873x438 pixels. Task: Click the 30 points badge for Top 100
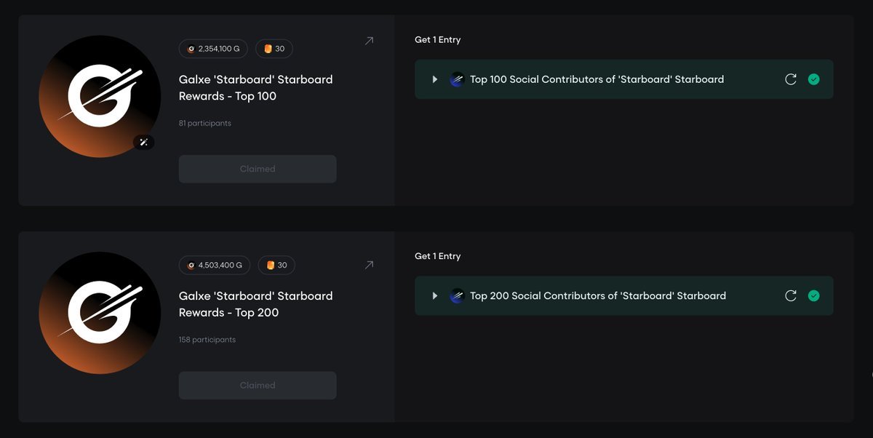click(x=274, y=49)
